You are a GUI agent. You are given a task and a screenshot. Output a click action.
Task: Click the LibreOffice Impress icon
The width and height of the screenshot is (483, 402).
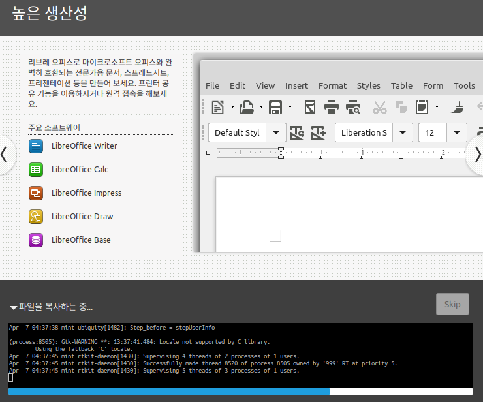pos(36,193)
